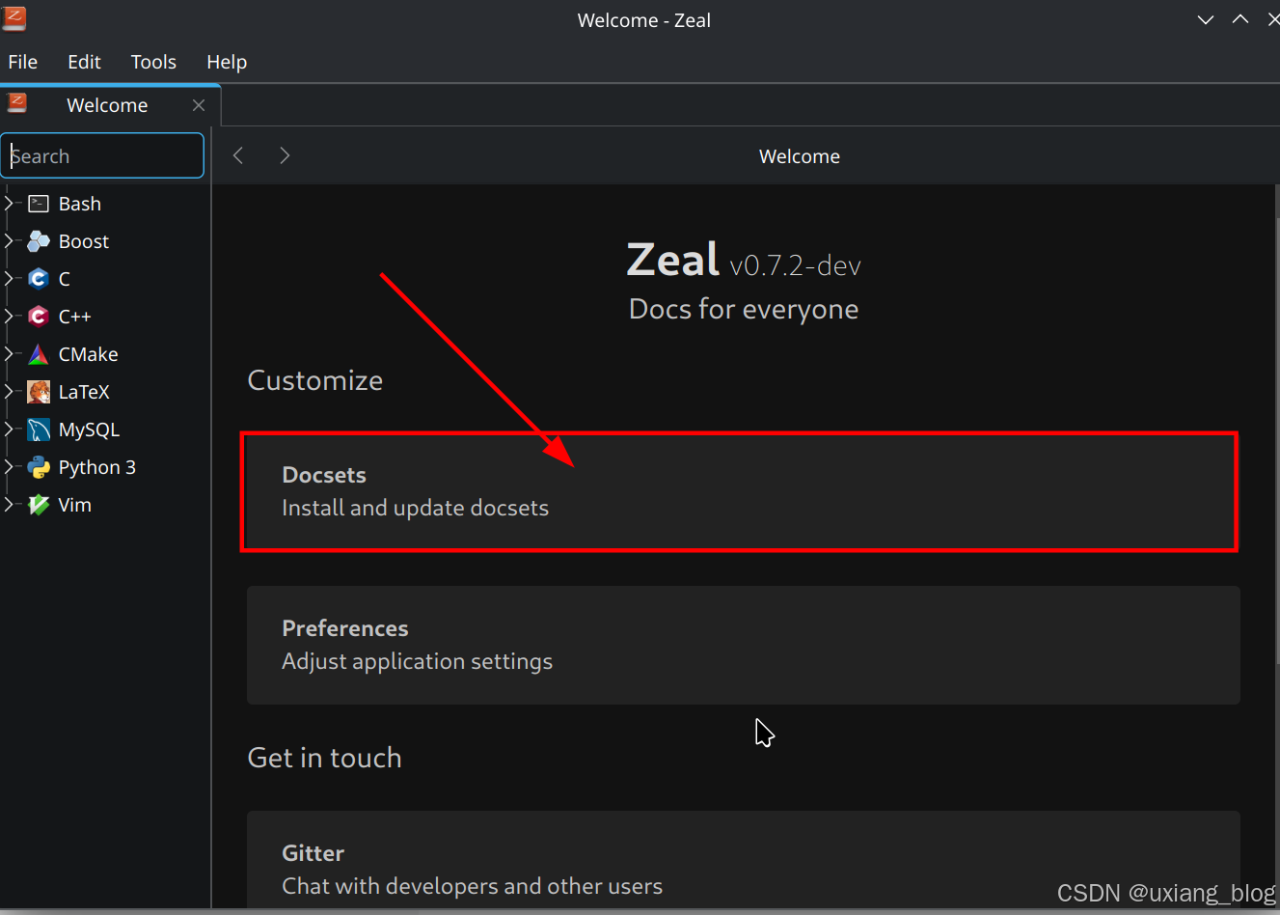Open the Help menu
Viewport: 1280px width, 915px height.
[227, 62]
